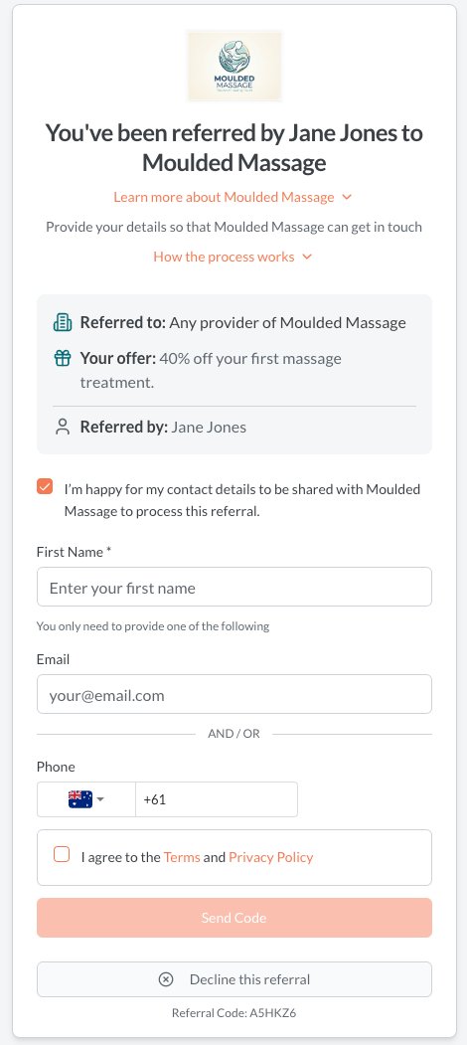Click chevron next to Learn more about Moulded Massage

click(347, 197)
